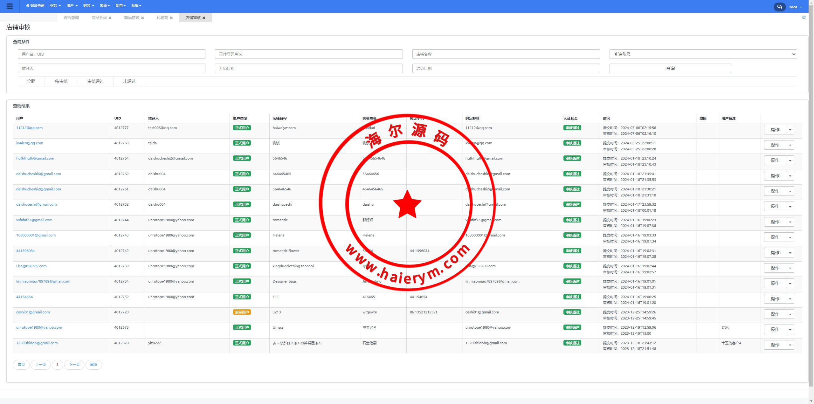
Task: Close the 商品管理 tab
Action: point(142,18)
